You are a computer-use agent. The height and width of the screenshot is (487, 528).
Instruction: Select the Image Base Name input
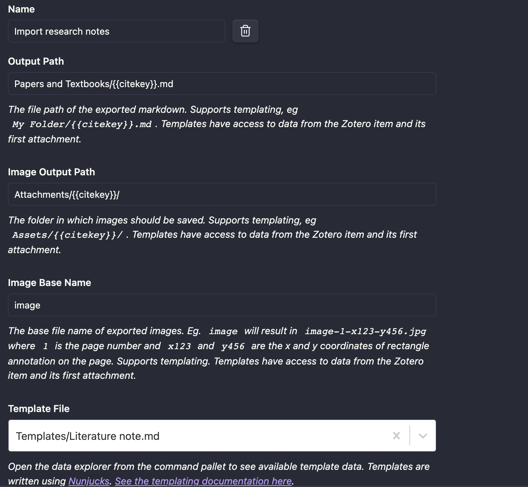tap(221, 305)
